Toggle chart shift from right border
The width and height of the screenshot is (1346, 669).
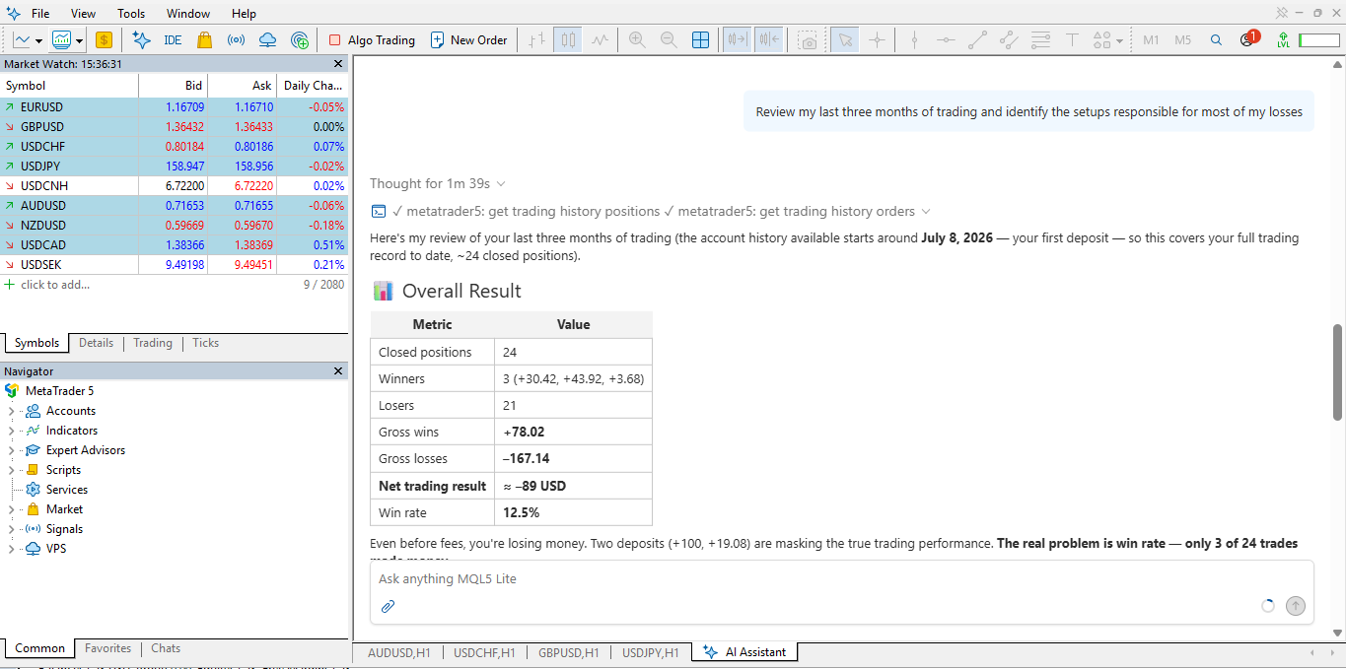(x=769, y=40)
